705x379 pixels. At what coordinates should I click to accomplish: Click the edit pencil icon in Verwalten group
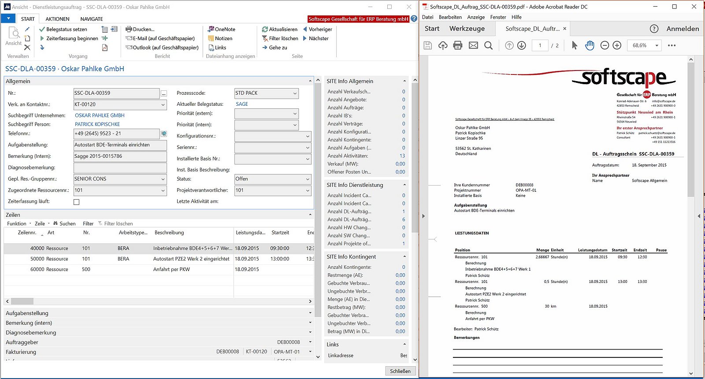click(x=27, y=29)
